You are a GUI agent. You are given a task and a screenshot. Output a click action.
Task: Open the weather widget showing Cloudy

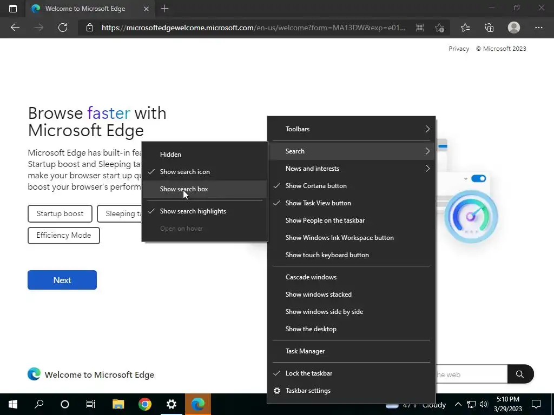point(416,405)
